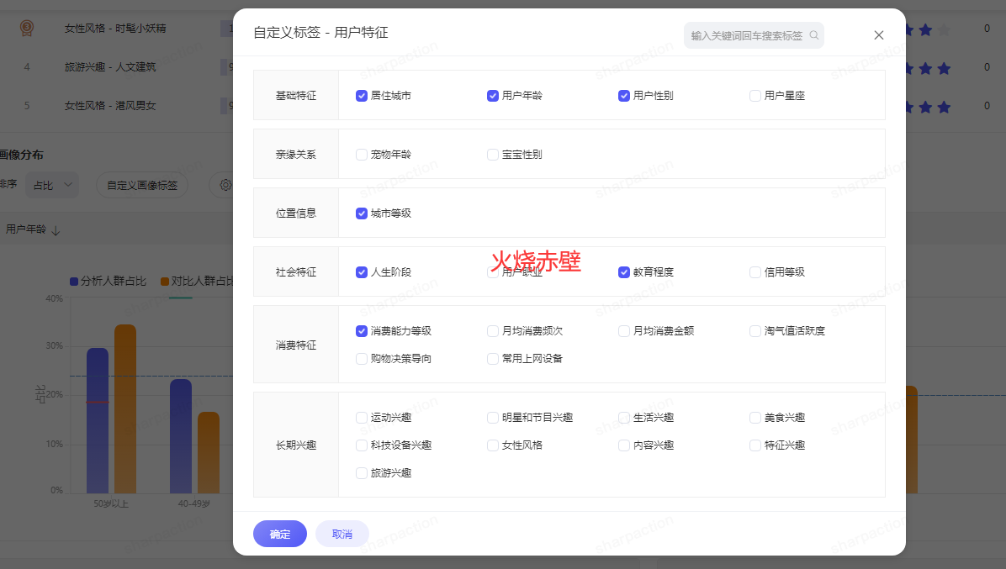Check the 常用上网设备 checkbox
The width and height of the screenshot is (1006, 569).
coord(493,359)
